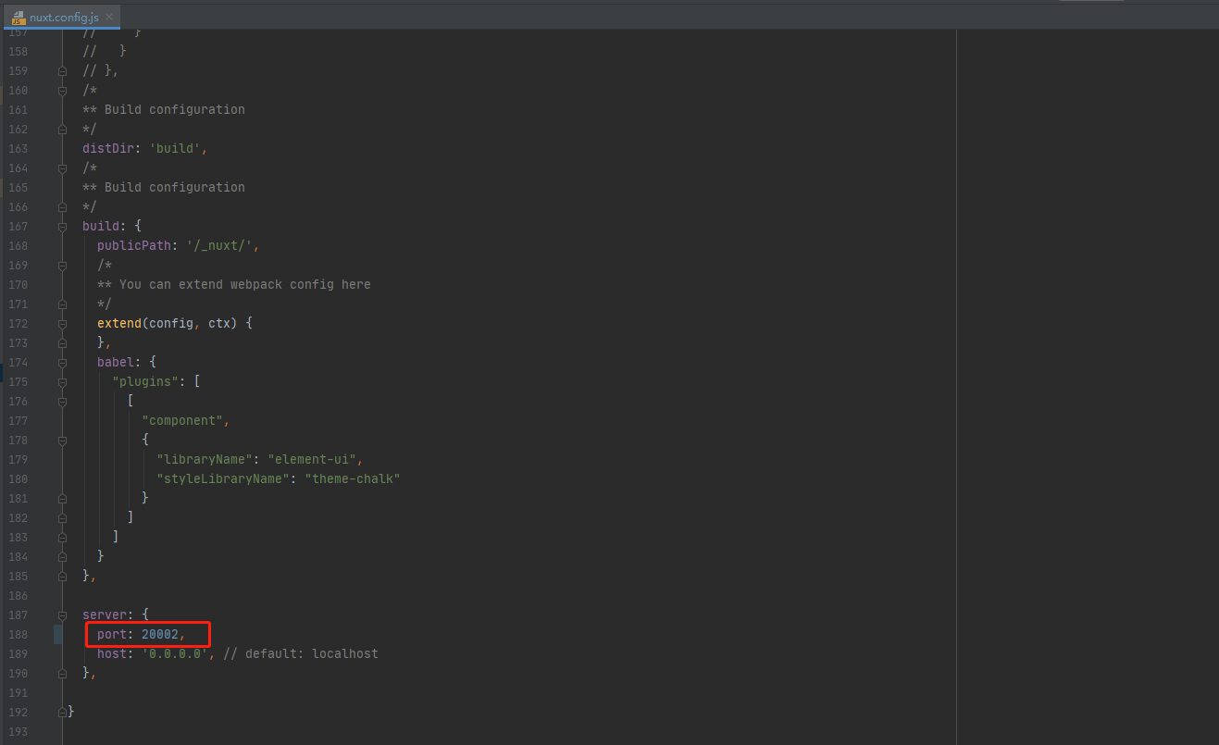Click the port number 20002

[160, 634]
